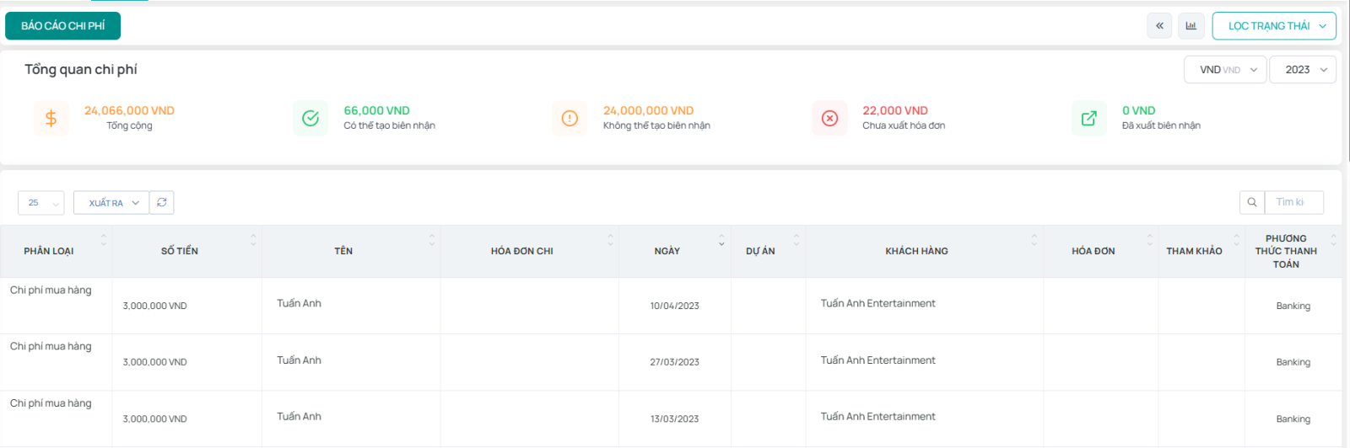Open the 25 rows-per-page selector

[41, 203]
